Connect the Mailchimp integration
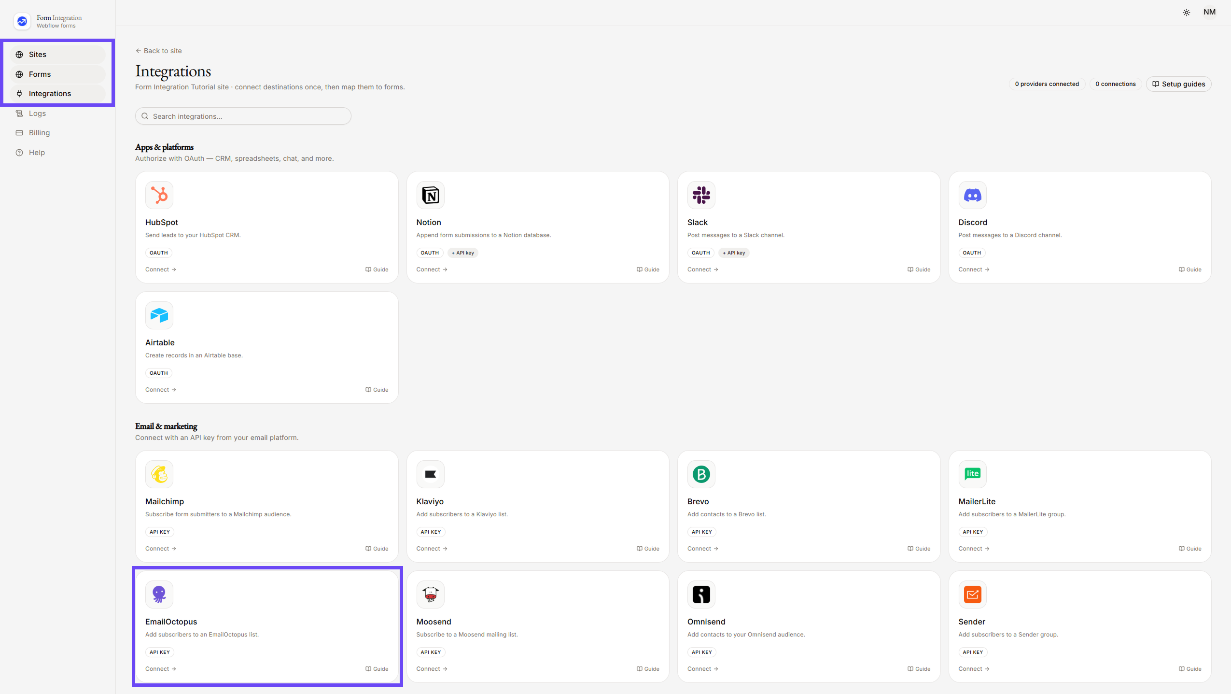This screenshot has height=694, width=1231. point(161,549)
